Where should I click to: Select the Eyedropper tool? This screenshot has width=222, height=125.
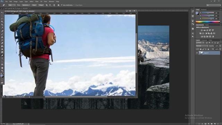click(2, 28)
